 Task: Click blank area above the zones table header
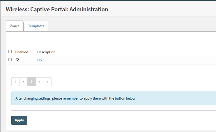(111, 40)
